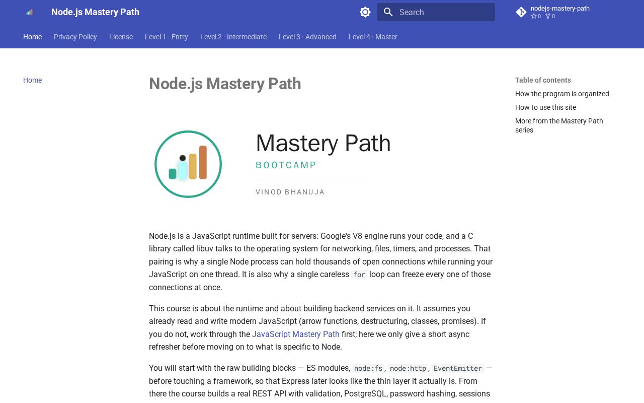Click the site logo in header

coord(29,12)
